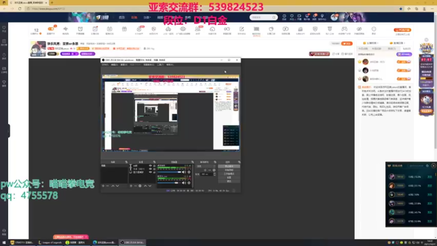This screenshot has height=246, width=437.
Task: Open the OBS scene transition type dropdown
Action: pyautogui.click(x=206, y=166)
